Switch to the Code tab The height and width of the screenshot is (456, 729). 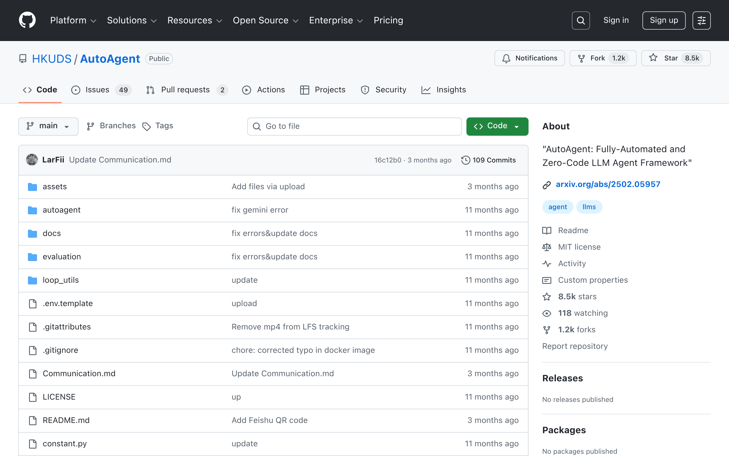tap(40, 90)
